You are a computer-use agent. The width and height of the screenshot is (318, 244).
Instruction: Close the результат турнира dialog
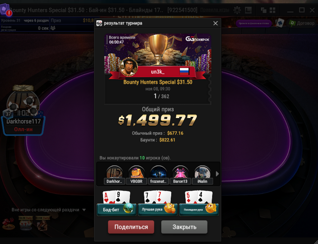(x=216, y=23)
